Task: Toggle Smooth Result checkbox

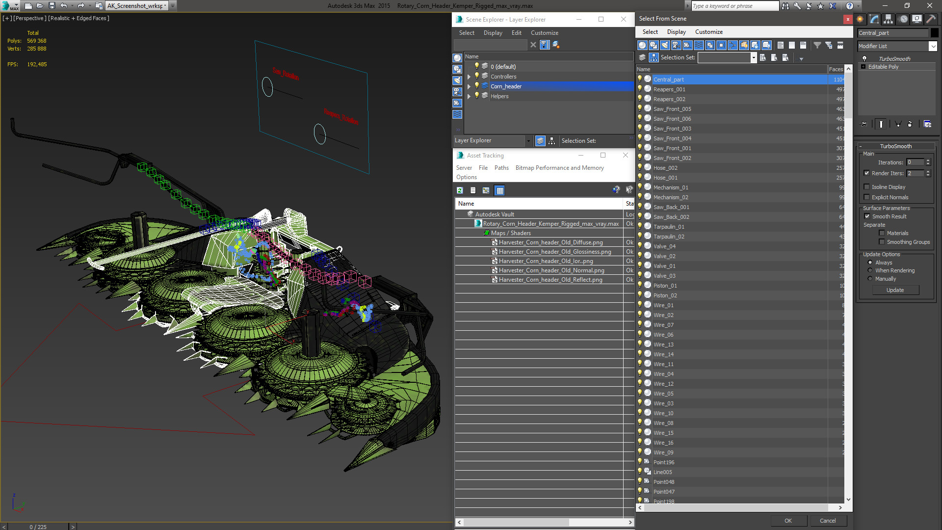Action: [867, 216]
